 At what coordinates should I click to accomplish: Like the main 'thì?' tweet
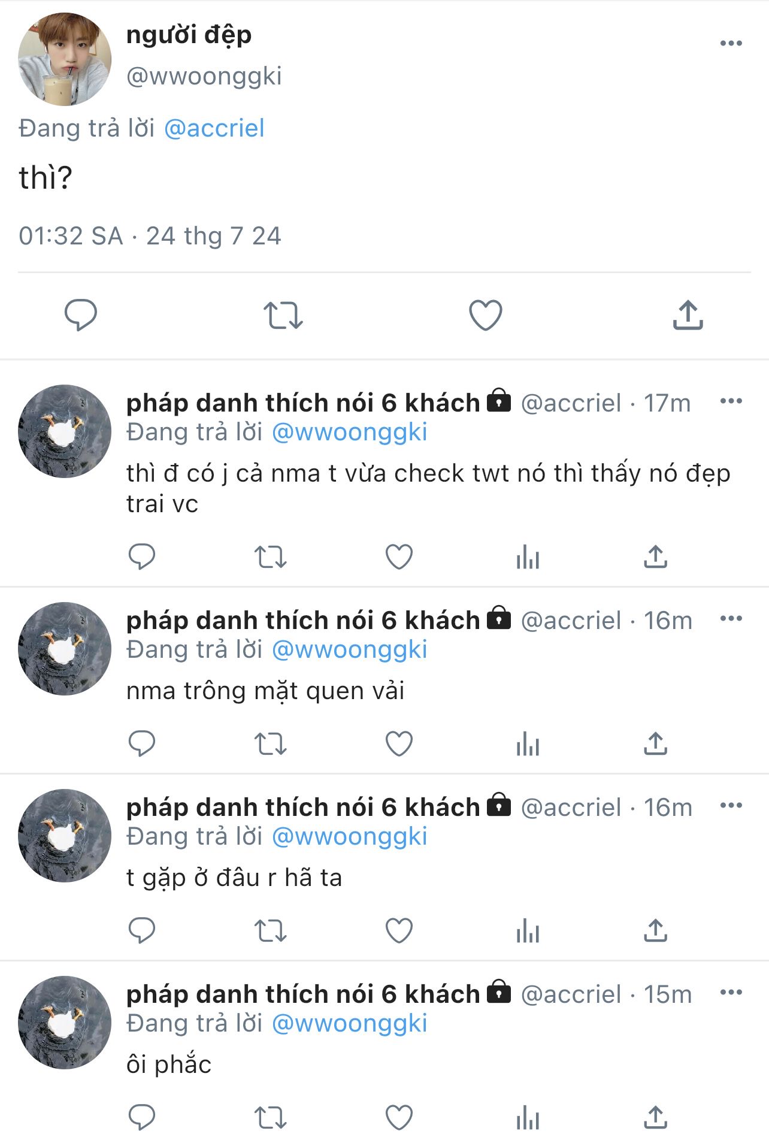tap(485, 315)
